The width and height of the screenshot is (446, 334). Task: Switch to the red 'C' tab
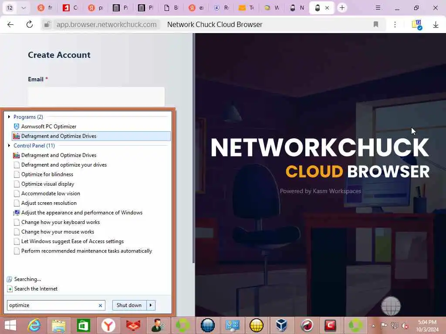pos(70,8)
